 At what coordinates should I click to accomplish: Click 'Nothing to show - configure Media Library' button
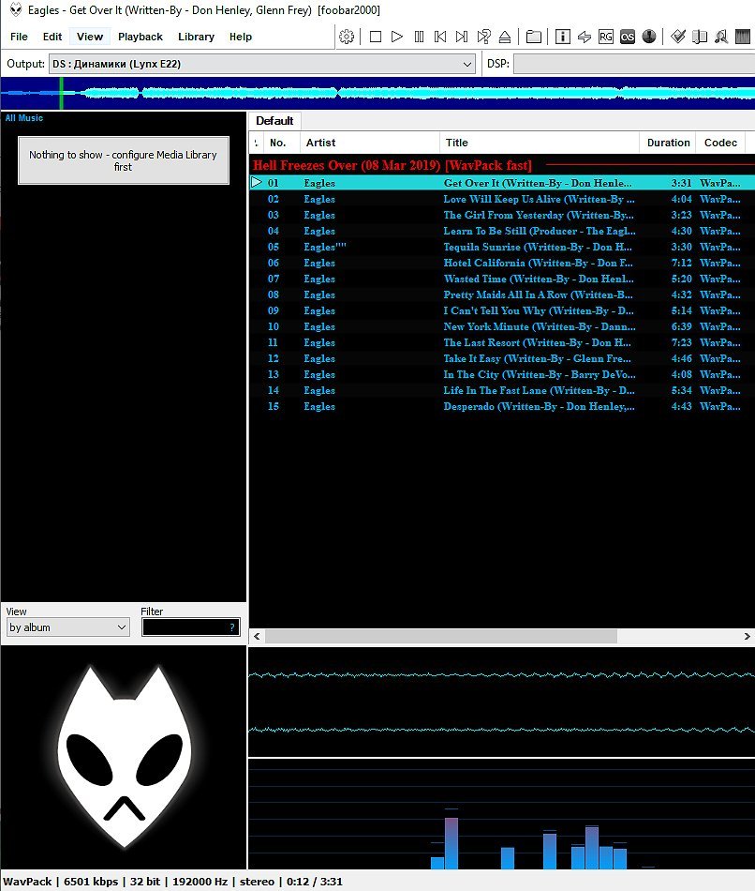coord(123,160)
